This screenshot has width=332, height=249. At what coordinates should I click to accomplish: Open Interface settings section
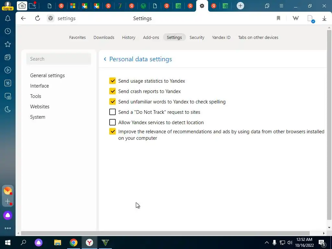coord(39,86)
